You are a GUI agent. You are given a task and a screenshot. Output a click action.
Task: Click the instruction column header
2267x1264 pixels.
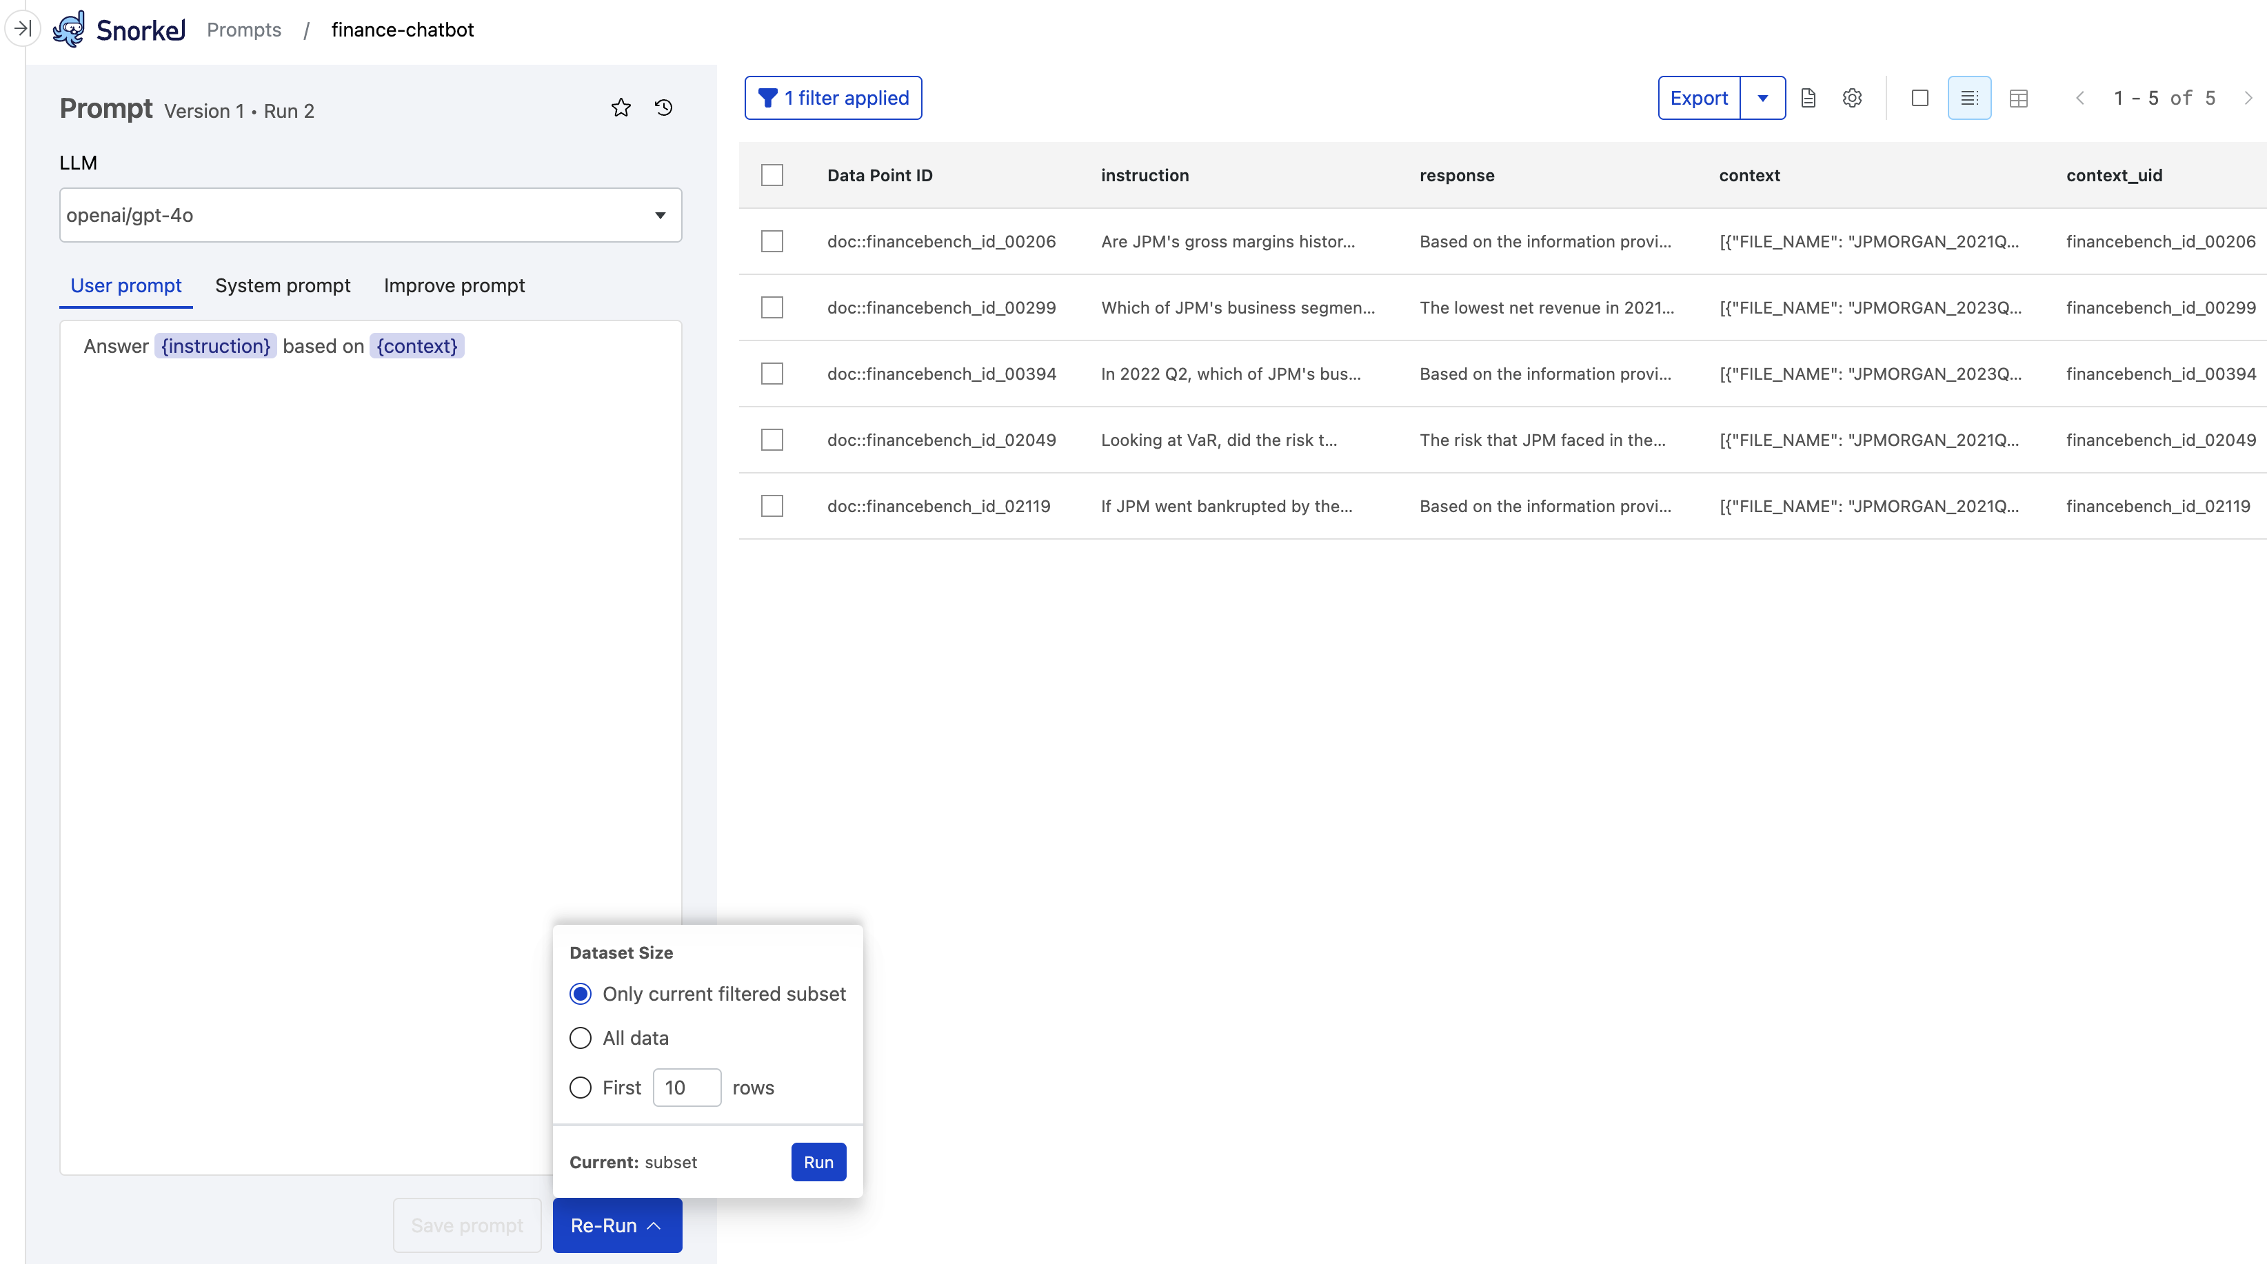1145,175
